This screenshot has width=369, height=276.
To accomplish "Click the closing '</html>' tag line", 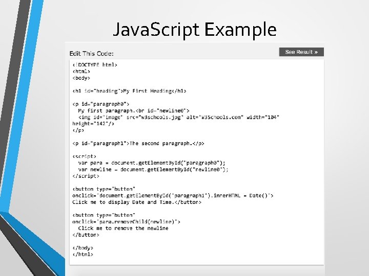I will (x=83, y=255).
